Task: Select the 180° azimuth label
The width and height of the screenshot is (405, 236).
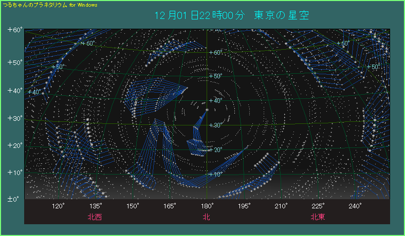Action: [207, 206]
